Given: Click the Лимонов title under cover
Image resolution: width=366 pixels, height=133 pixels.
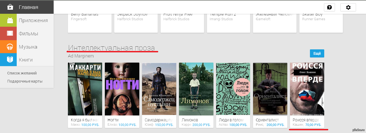Looking at the screenshot, I should click(x=190, y=120).
